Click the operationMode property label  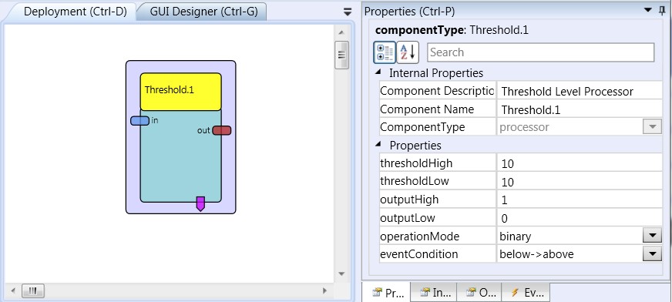(419, 237)
